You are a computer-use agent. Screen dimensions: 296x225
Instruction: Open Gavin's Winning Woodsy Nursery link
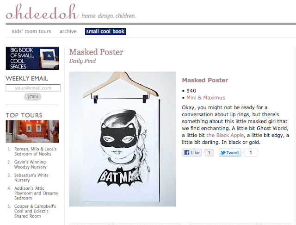pos(30,164)
